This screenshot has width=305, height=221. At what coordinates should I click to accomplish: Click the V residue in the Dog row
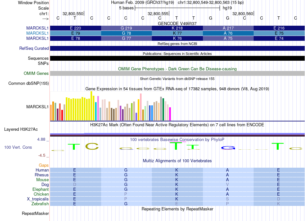[227, 184]
